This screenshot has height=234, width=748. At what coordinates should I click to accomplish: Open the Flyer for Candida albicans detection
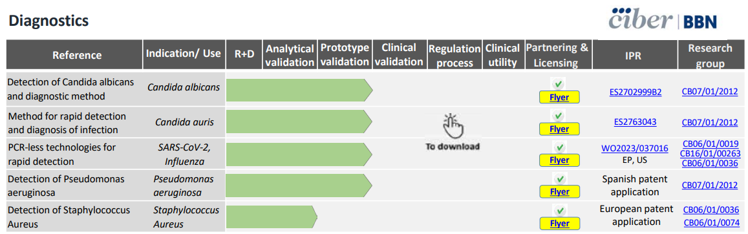[x=559, y=97]
